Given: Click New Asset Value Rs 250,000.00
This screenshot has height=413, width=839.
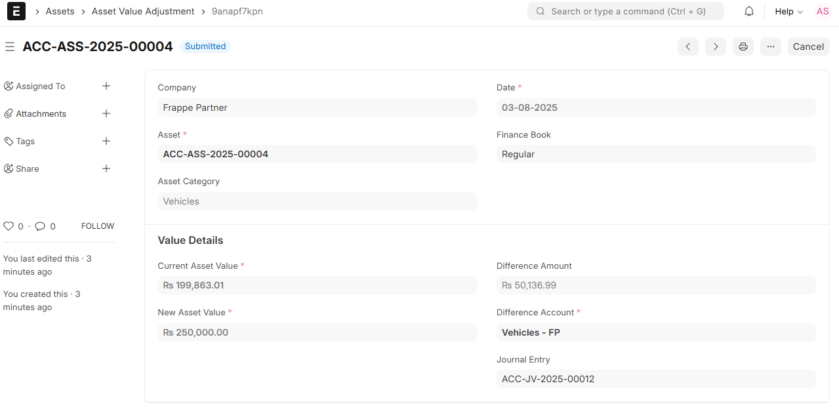Looking at the screenshot, I should [317, 332].
